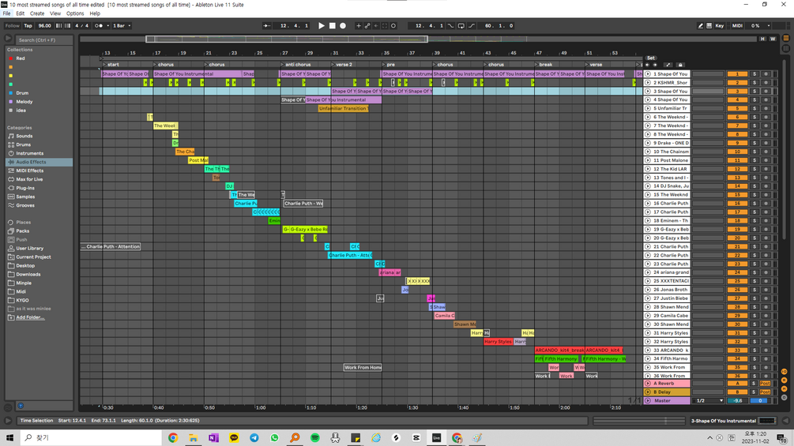Unfold track 24 ariana grand
This screenshot has width=794, height=446.
point(648,272)
